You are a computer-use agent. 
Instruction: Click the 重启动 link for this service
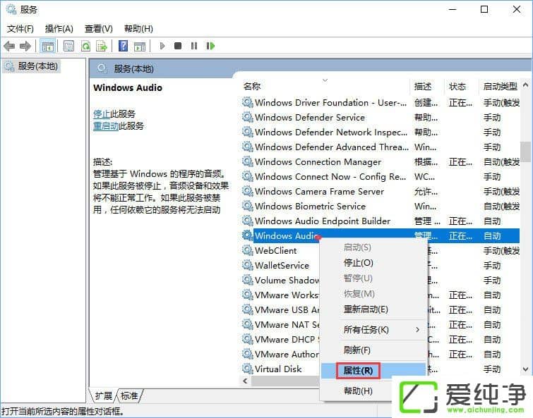click(106, 126)
